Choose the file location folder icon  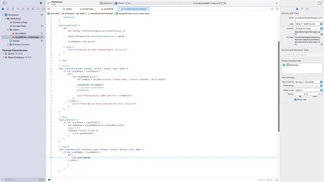click(322, 34)
